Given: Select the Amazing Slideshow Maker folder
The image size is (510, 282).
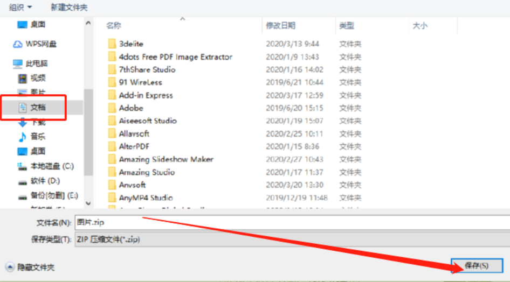Looking at the screenshot, I should coord(166,159).
